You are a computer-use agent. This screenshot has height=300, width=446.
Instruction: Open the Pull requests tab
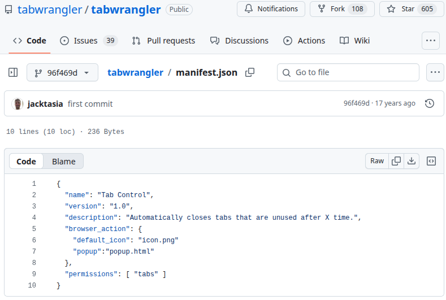click(x=163, y=41)
